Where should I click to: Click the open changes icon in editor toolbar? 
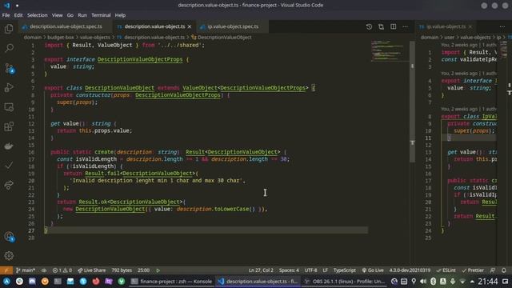click(381, 26)
